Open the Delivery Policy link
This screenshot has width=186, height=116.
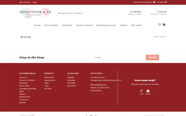[x=25, y=97]
